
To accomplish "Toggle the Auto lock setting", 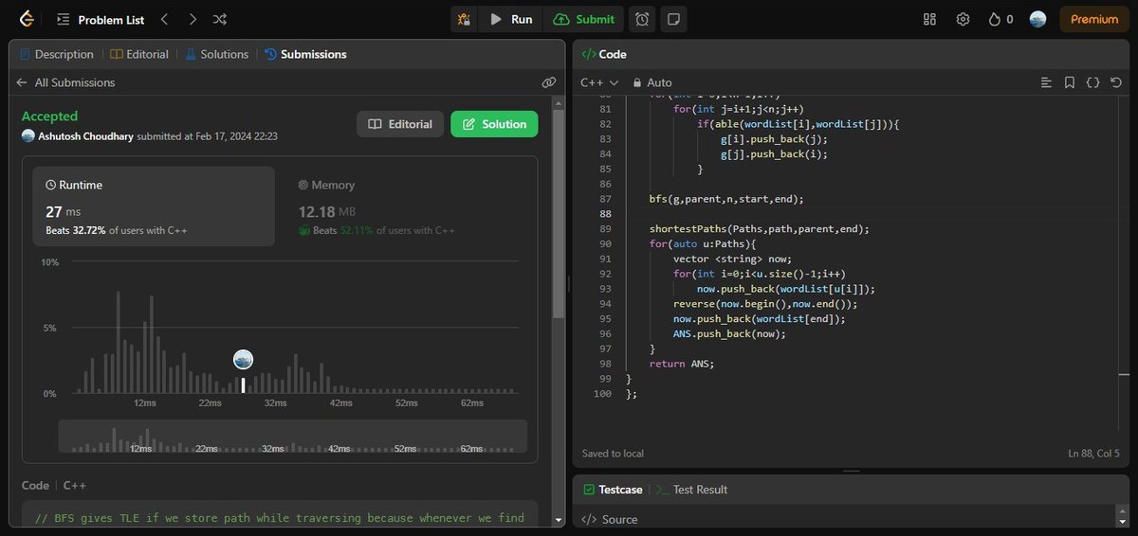I will tap(652, 82).
